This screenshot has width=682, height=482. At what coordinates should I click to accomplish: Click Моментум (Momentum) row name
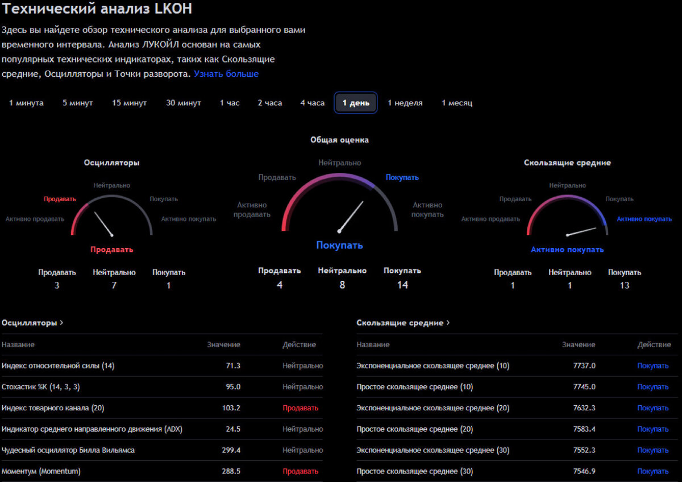[41, 471]
